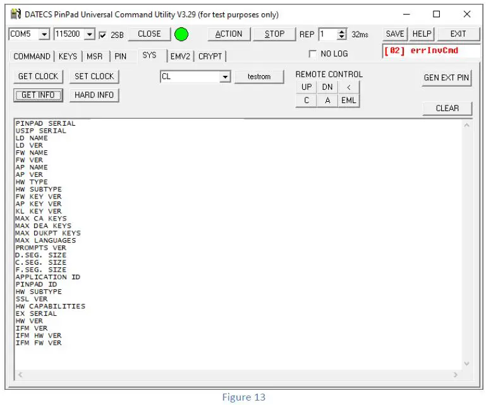Click the EX SERIAL log line
The image size is (486, 405).
36,313
